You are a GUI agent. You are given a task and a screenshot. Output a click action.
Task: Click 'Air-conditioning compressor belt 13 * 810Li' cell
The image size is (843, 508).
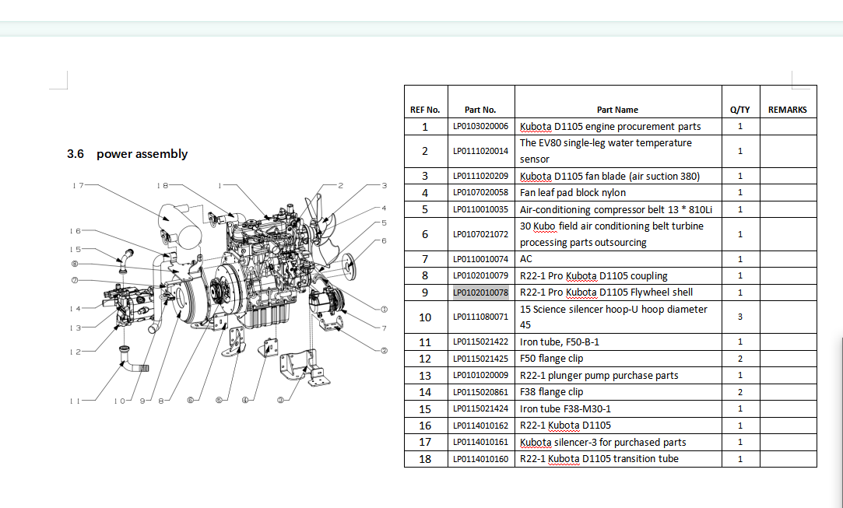coord(616,209)
